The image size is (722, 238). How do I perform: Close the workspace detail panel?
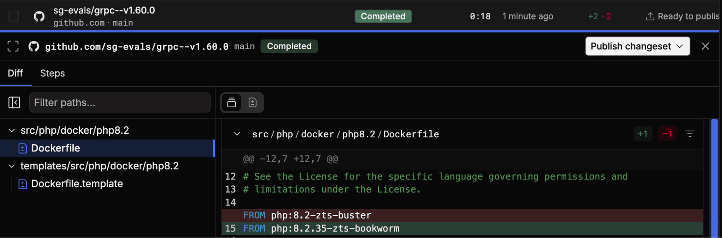click(705, 46)
